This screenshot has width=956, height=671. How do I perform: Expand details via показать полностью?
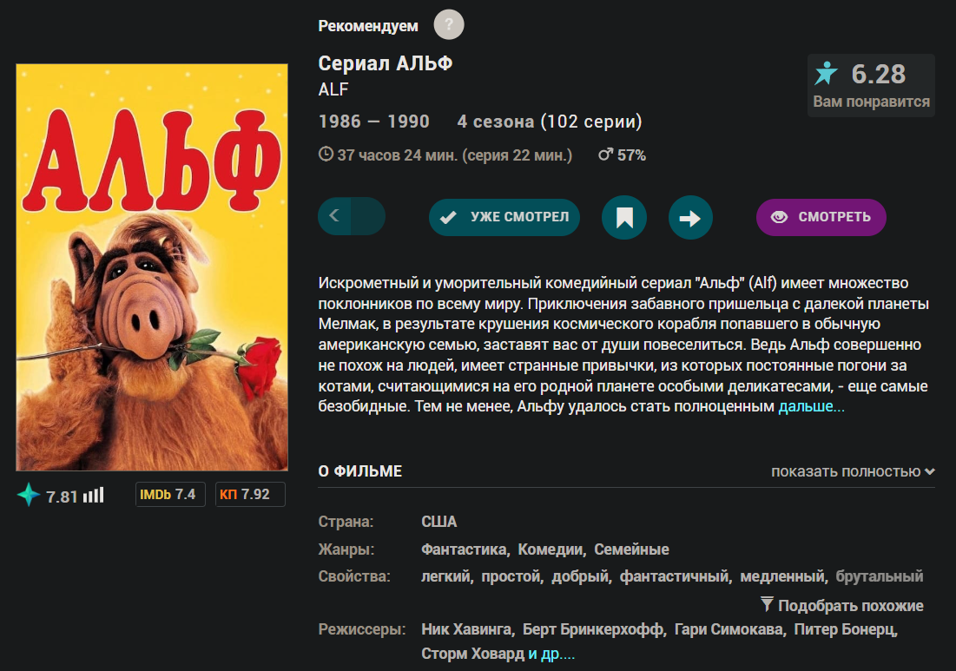853,471
